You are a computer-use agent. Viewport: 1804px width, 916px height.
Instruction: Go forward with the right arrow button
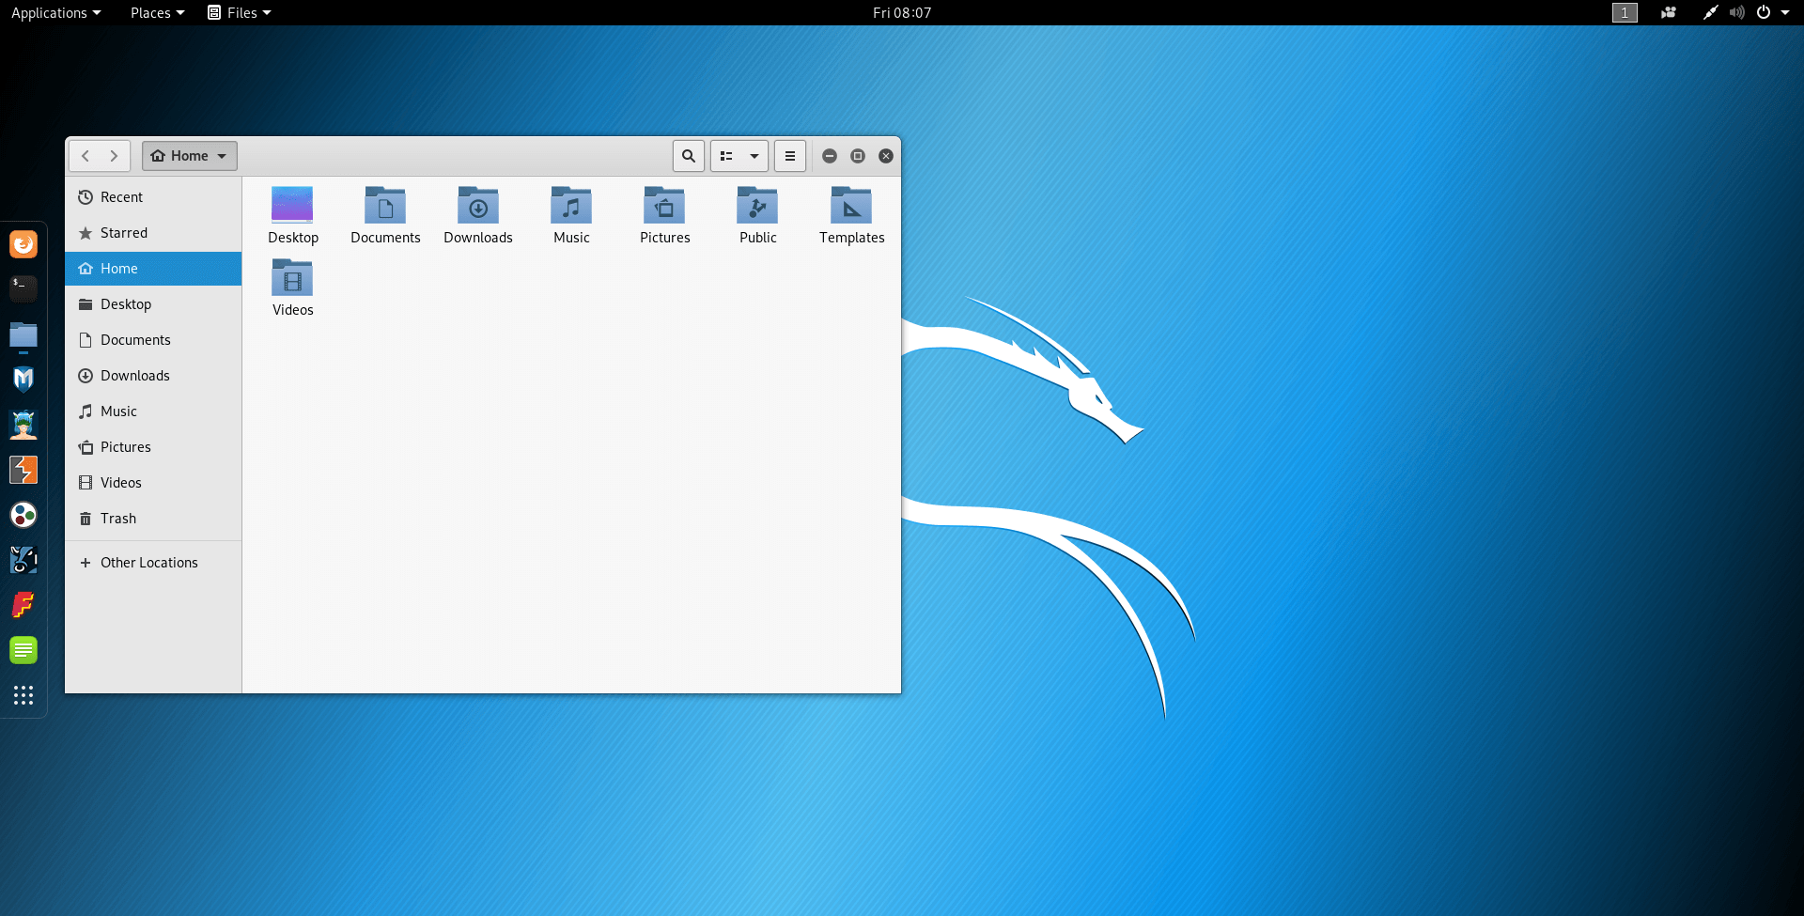pyautogui.click(x=115, y=156)
